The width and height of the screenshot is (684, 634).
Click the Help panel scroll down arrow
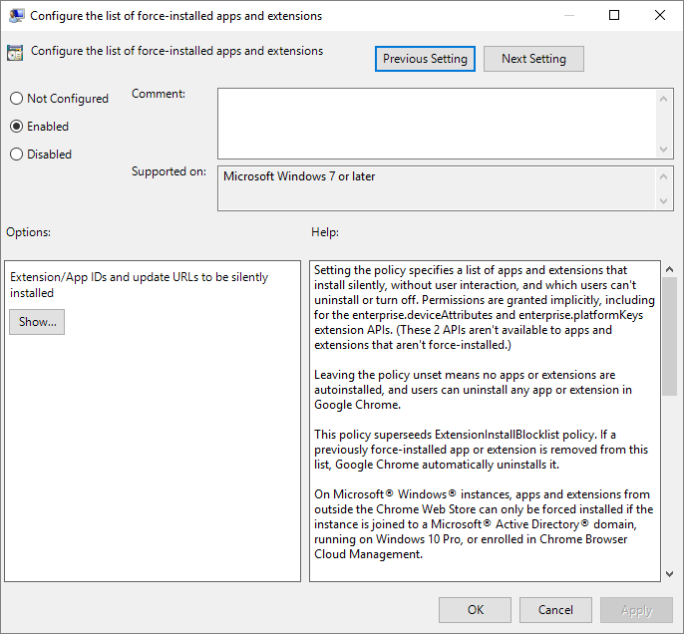point(669,572)
